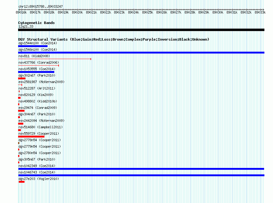Click the 89022k ruler tick label
This screenshot has height=203, width=273.
tap(106, 12)
